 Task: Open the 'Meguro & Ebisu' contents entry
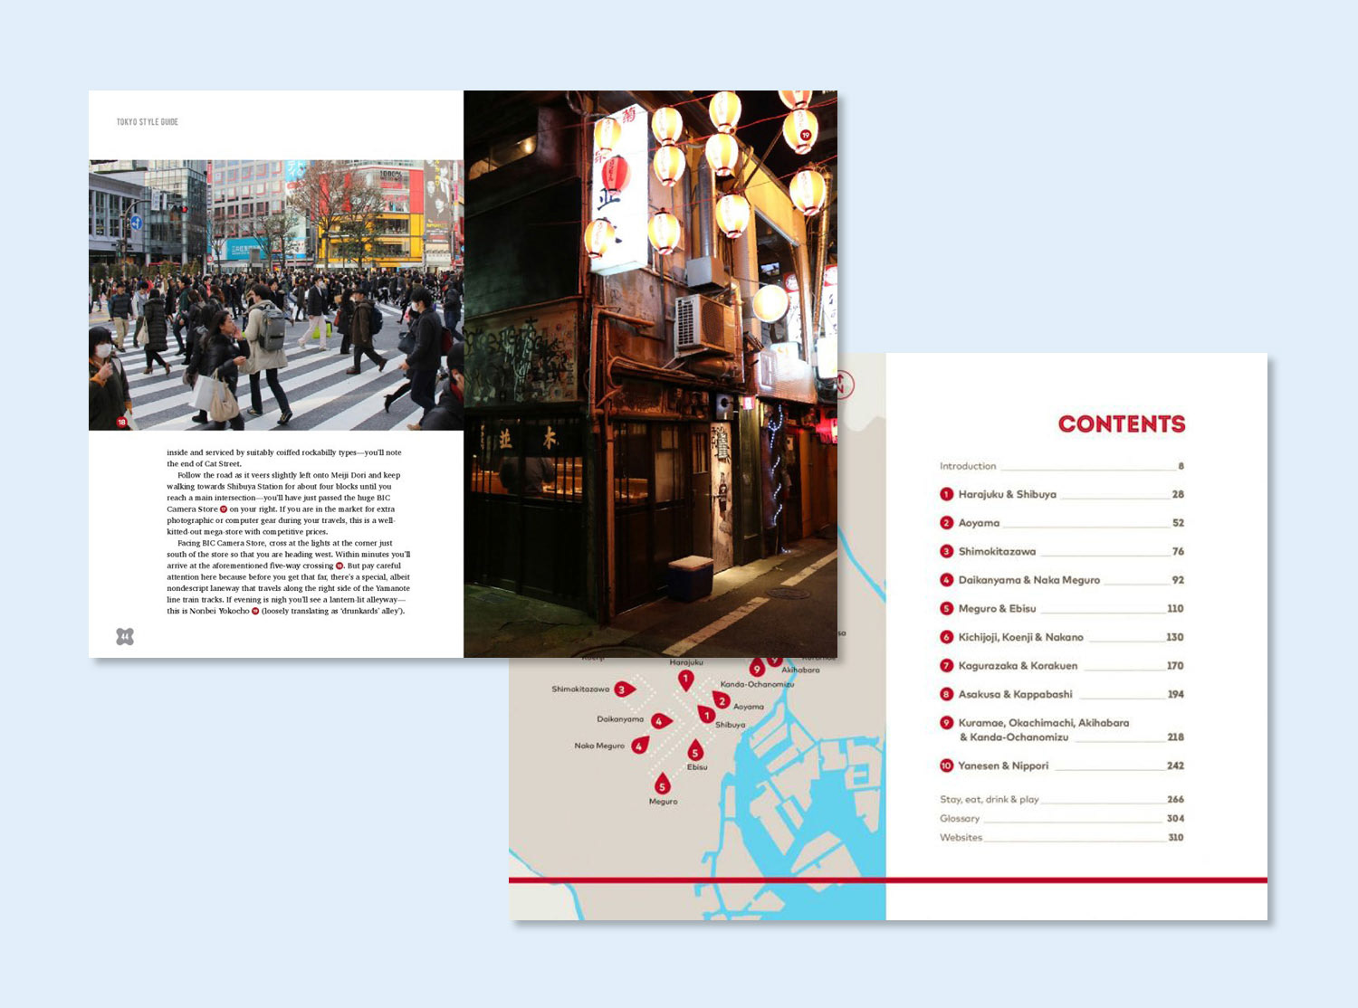point(1062,608)
